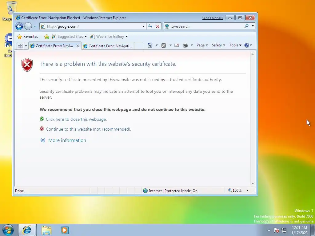Image resolution: width=315 pixels, height=236 pixels.
Task: Open the Windows Start orb
Action: (x=8, y=230)
